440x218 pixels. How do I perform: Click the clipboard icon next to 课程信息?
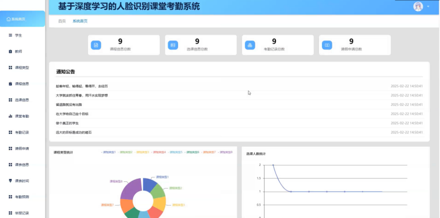[10, 84]
